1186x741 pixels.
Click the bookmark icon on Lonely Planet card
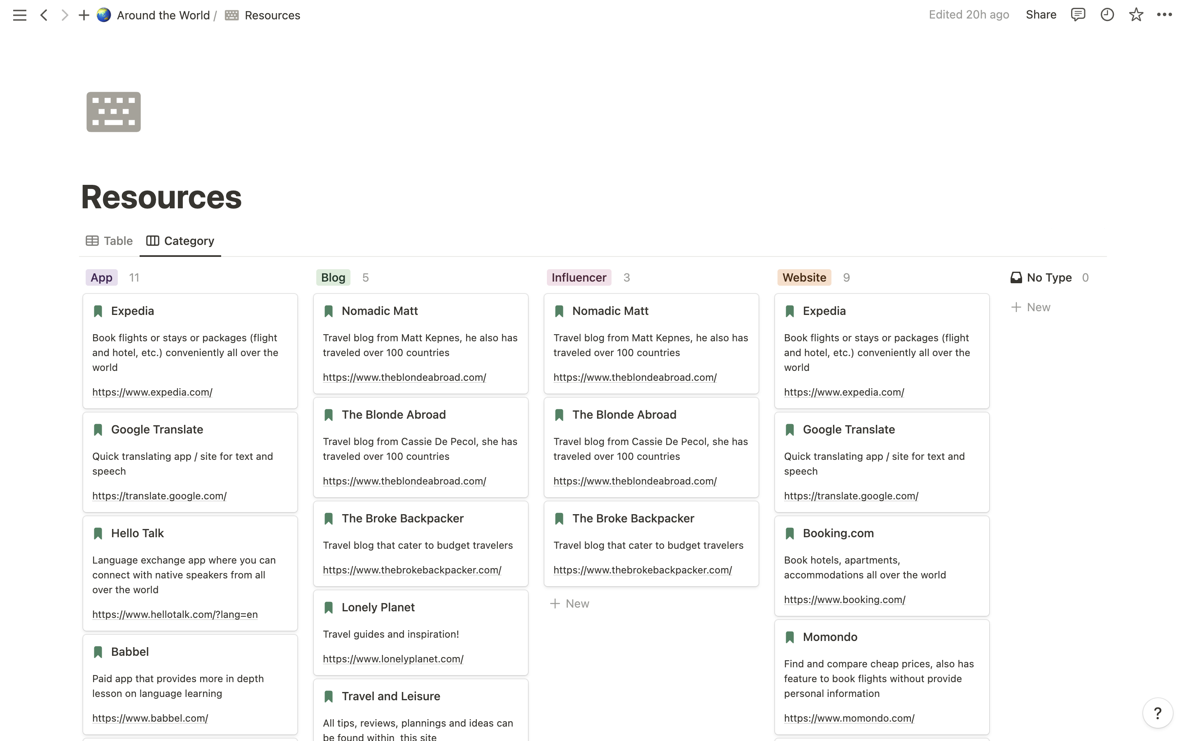coord(329,608)
